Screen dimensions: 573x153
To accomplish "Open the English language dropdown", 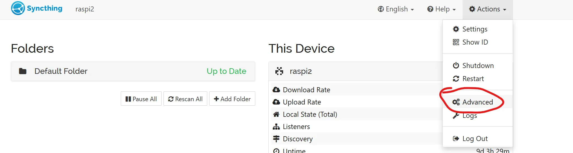I will (396, 9).
